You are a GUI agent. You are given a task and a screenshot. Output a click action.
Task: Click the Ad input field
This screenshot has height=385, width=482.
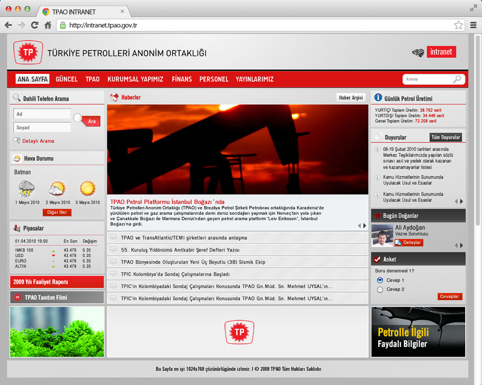pyautogui.click(x=42, y=114)
